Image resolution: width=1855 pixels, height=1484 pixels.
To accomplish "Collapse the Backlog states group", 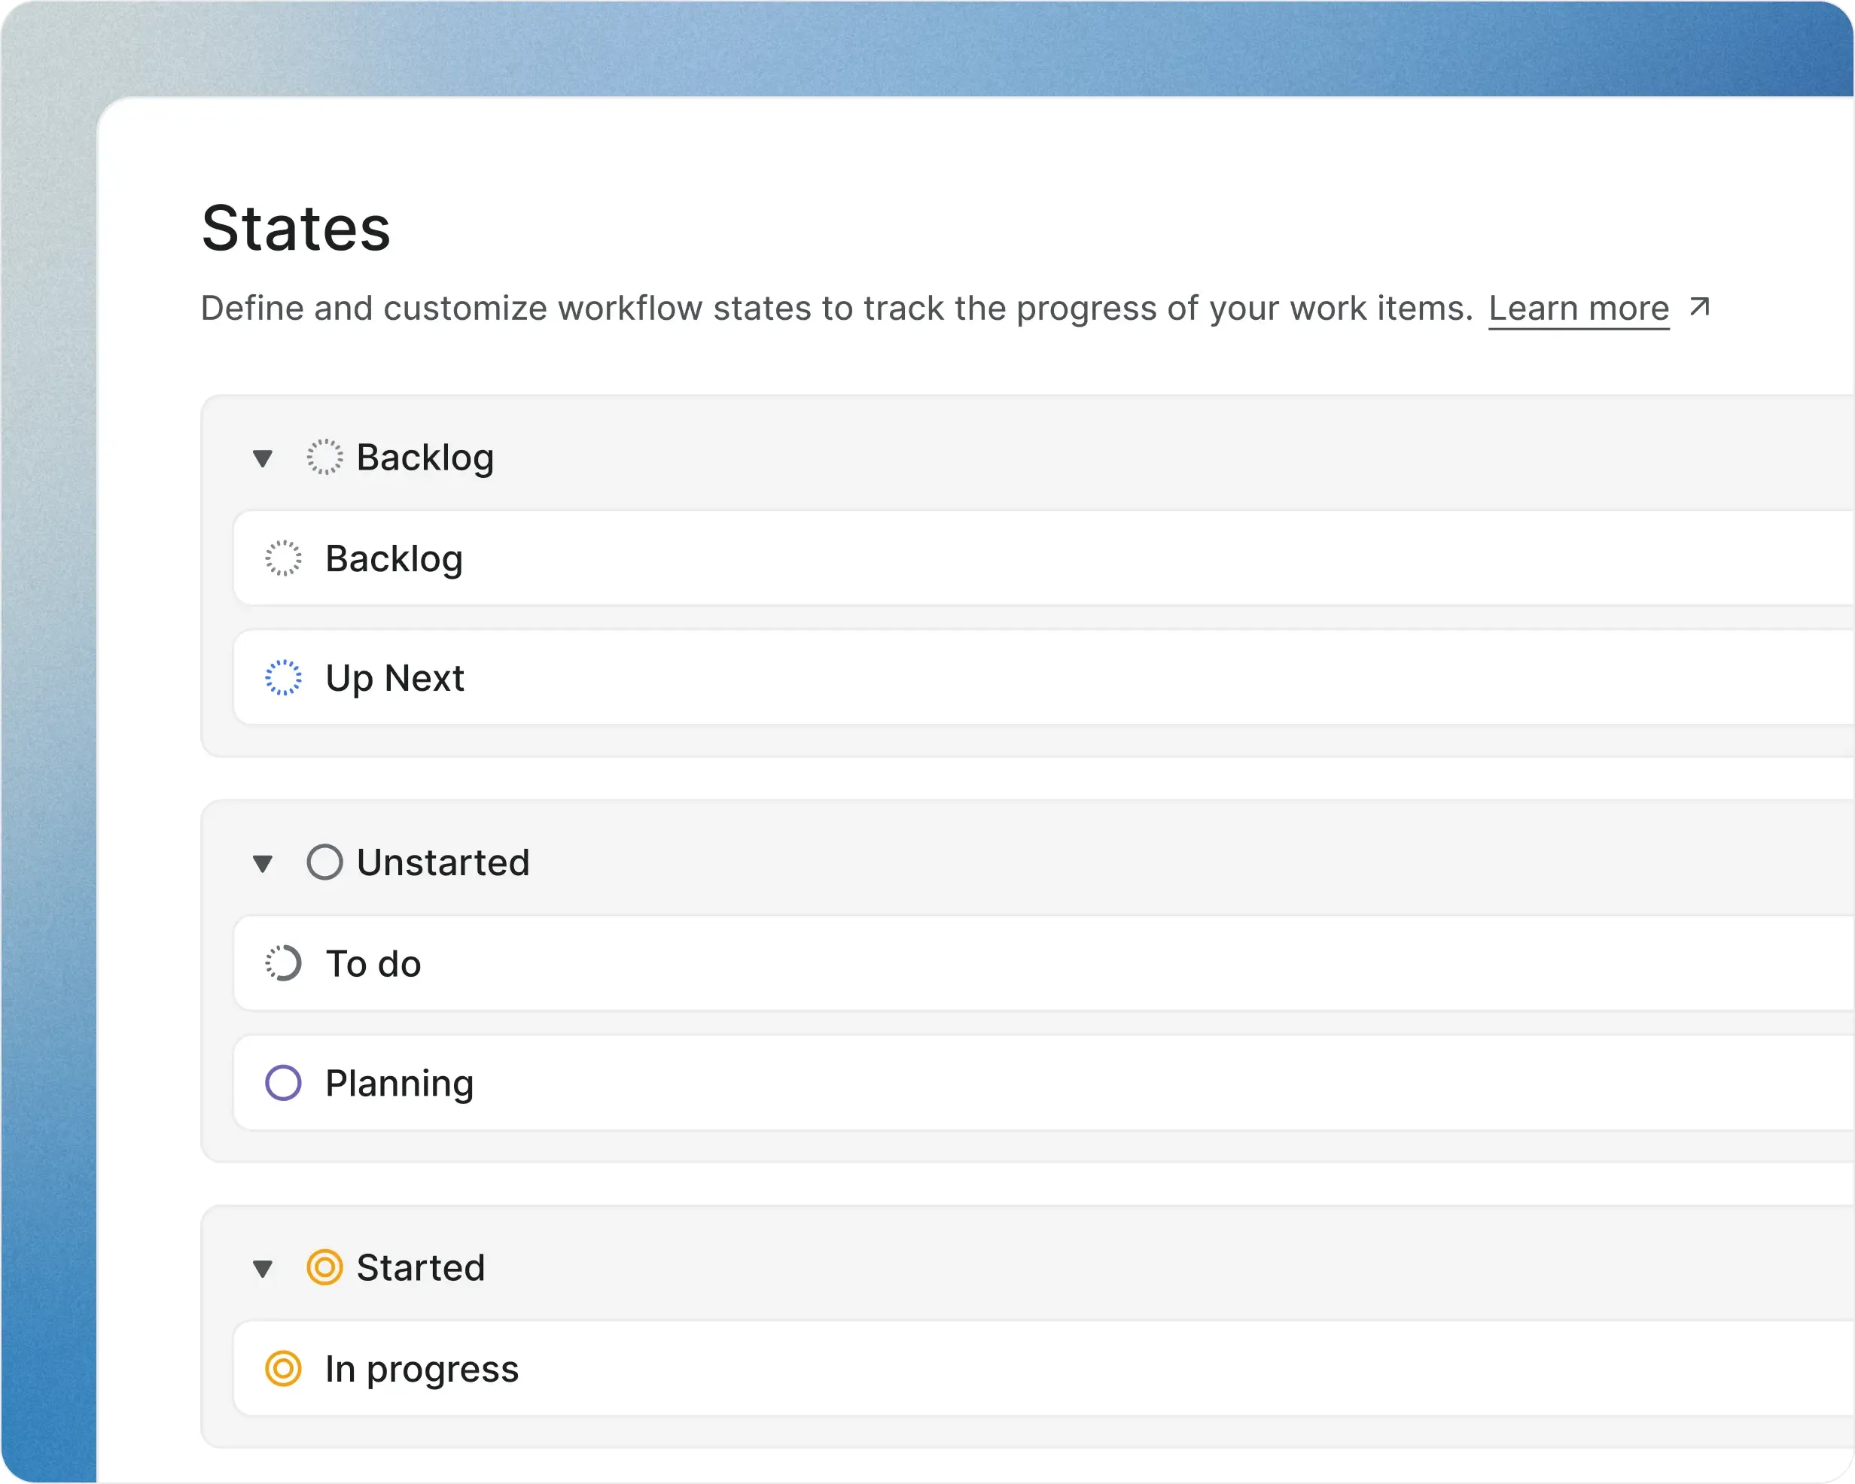I will [263, 458].
